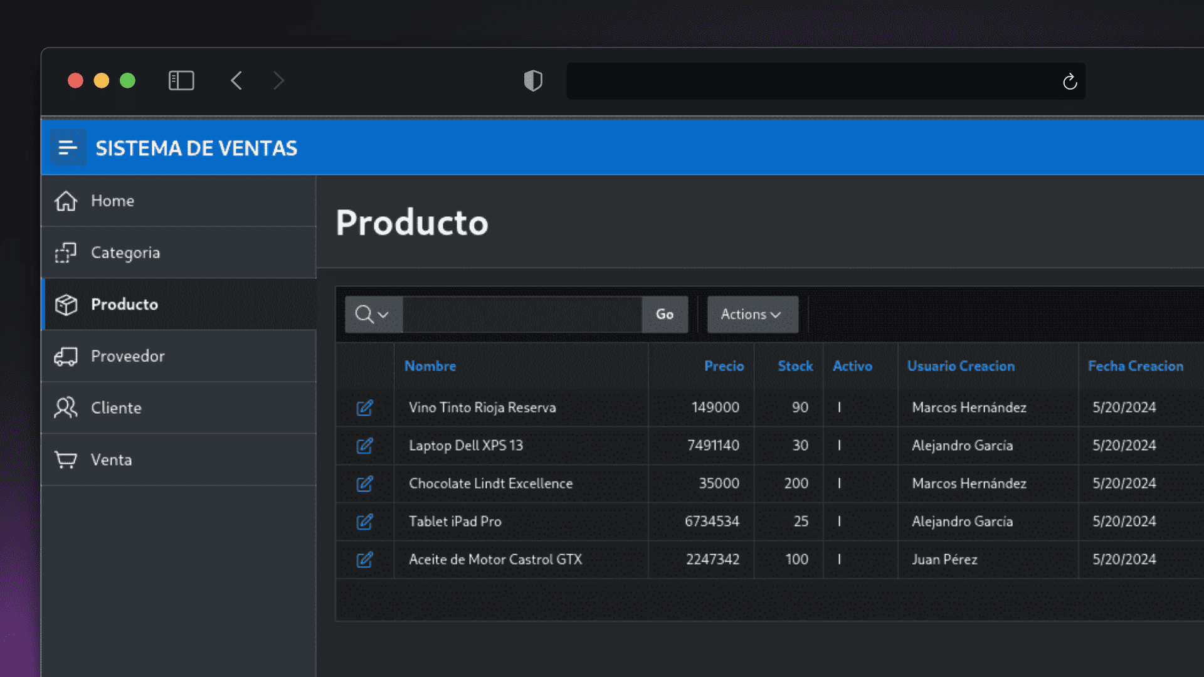The image size is (1204, 677).
Task: Click the Venta shopping cart icon
Action: tap(66, 459)
